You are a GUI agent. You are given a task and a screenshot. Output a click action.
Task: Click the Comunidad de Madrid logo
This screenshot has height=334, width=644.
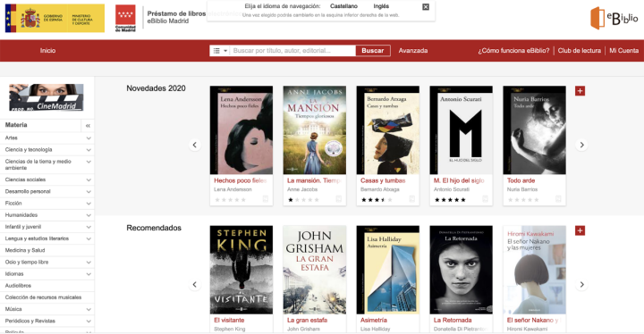(125, 18)
